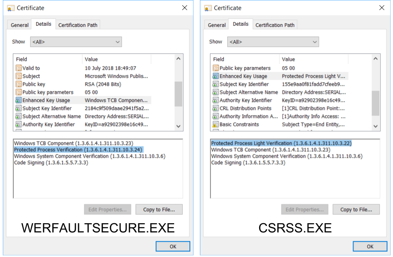
Task: Switch to General tab in left dialog
Action: coord(19,25)
